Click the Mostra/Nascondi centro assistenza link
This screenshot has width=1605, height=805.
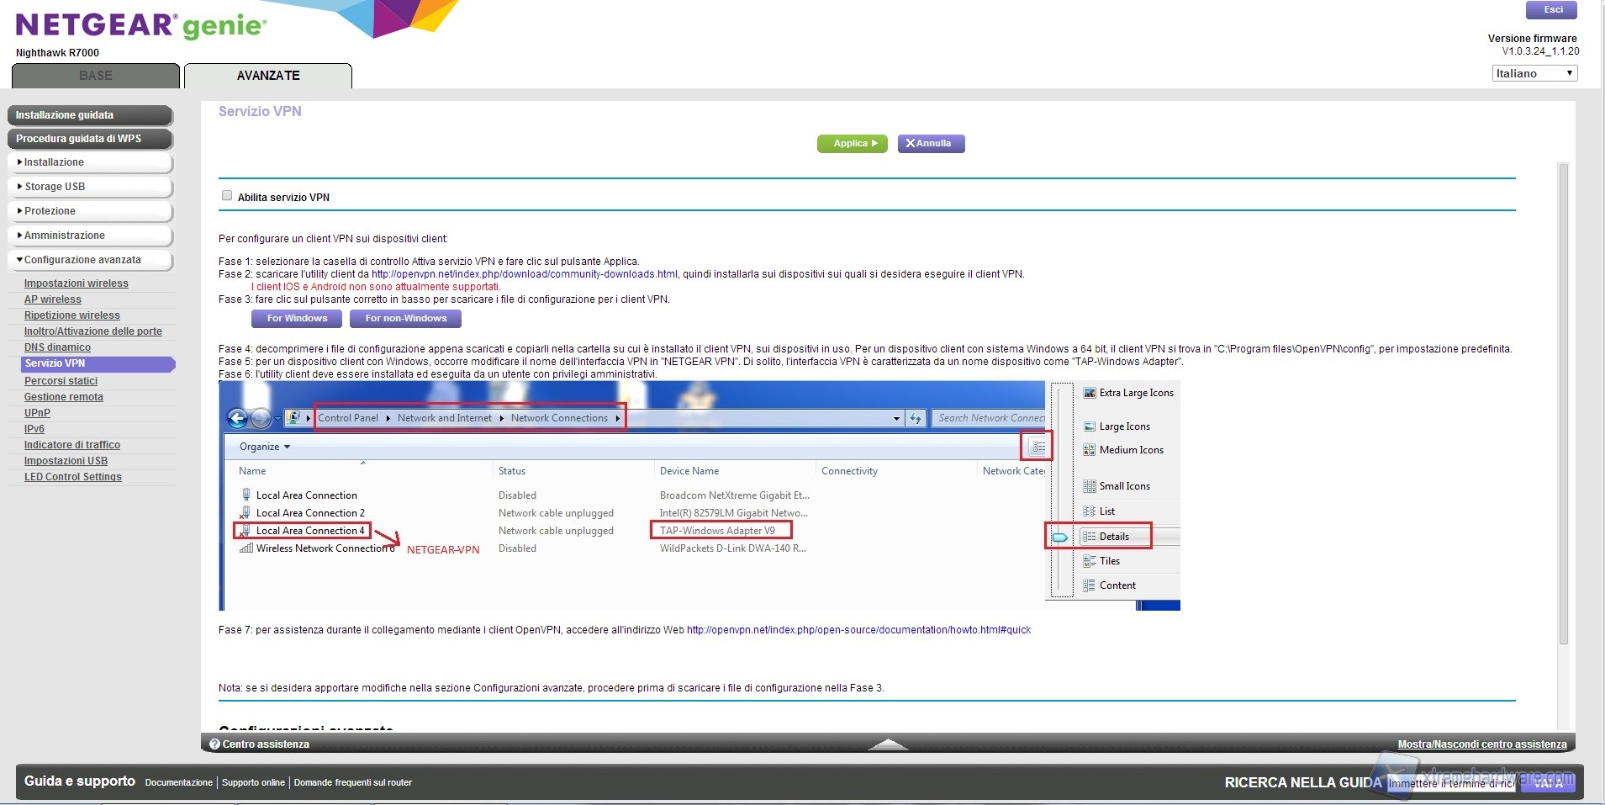[x=1481, y=744]
